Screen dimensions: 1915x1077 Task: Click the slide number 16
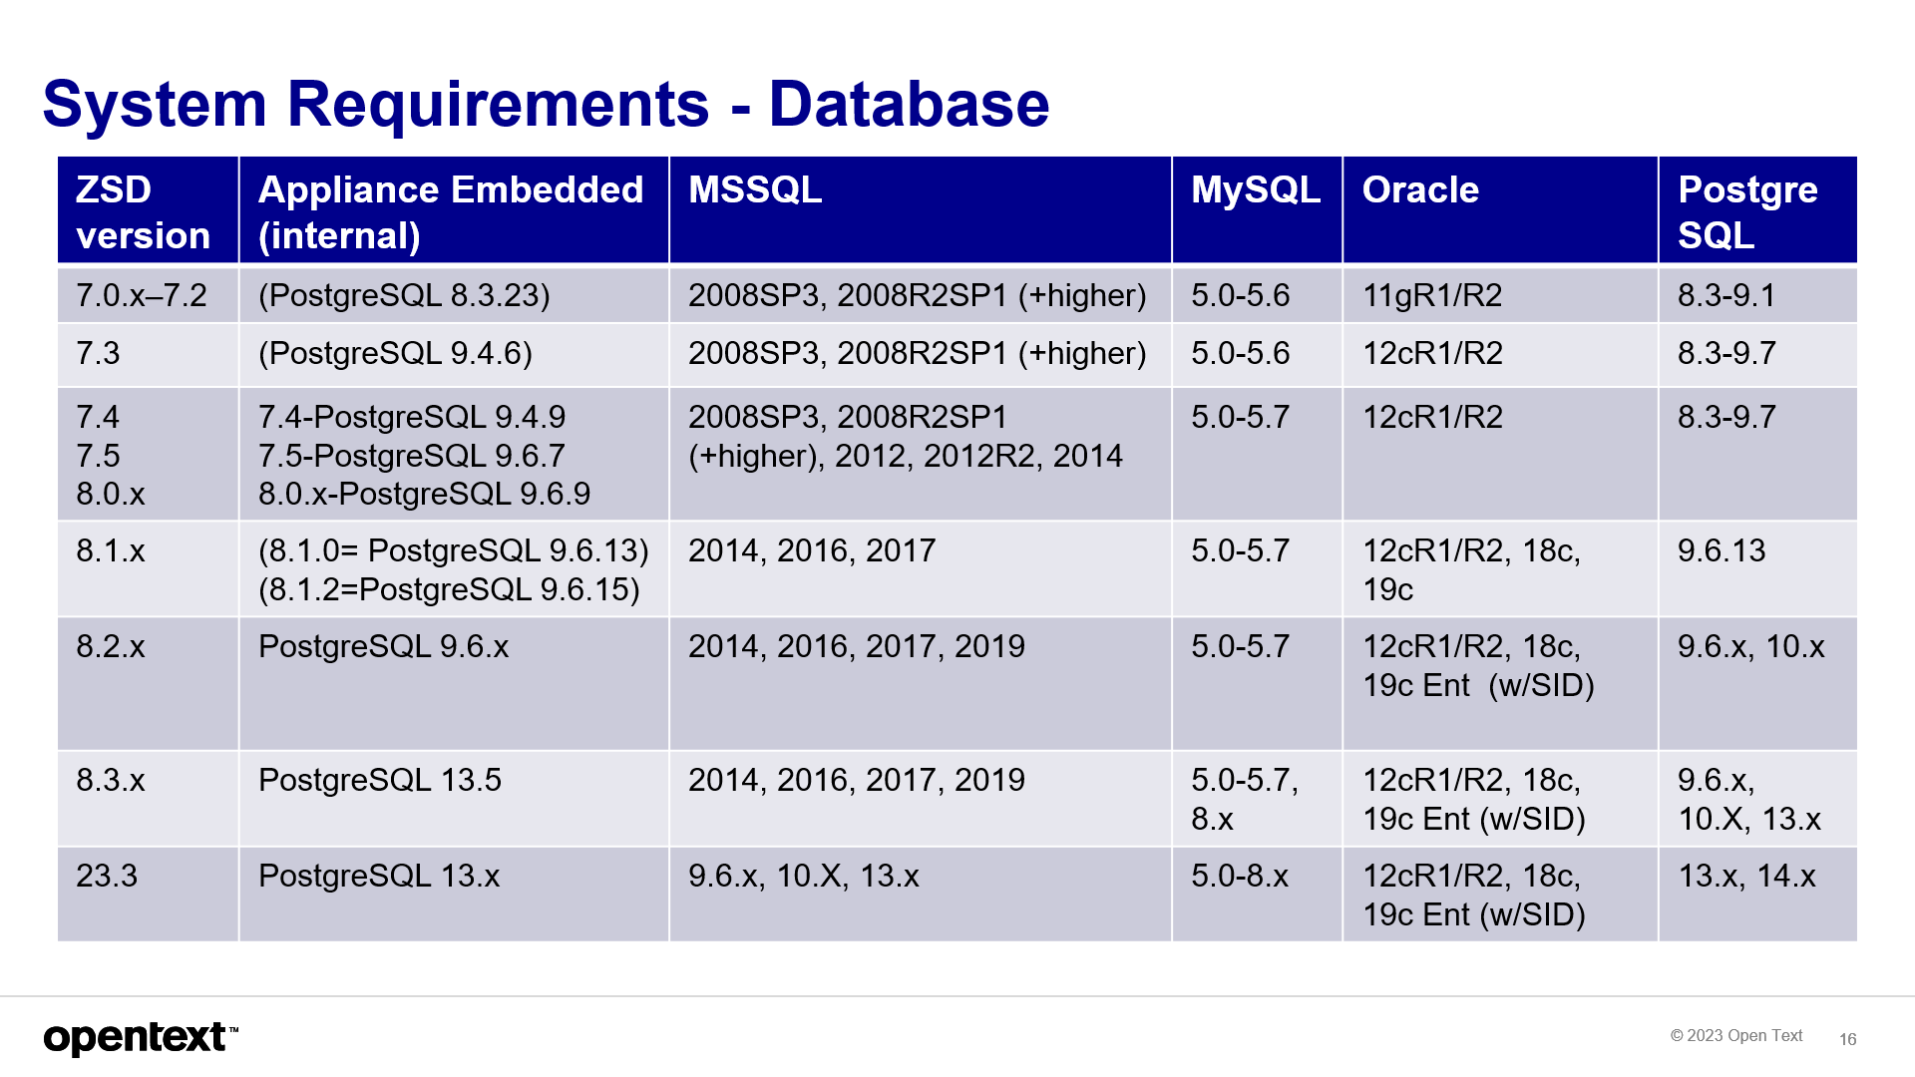pos(1847,1039)
